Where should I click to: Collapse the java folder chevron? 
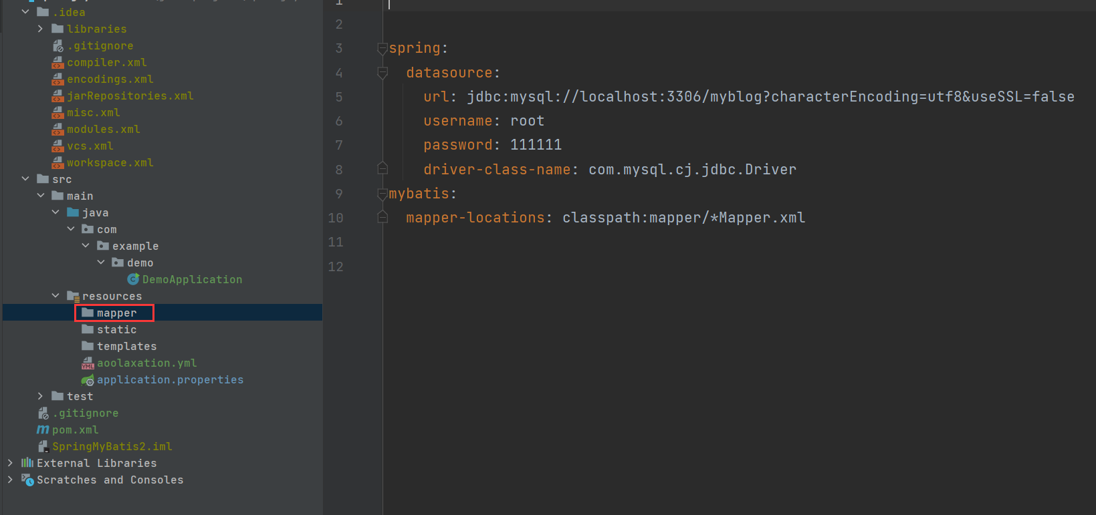(56, 212)
